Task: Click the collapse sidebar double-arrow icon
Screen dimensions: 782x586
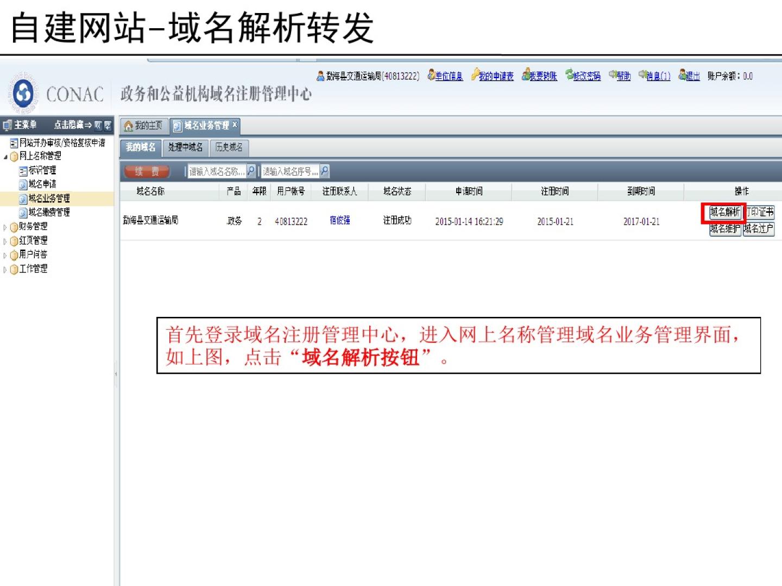Action: tap(98, 125)
